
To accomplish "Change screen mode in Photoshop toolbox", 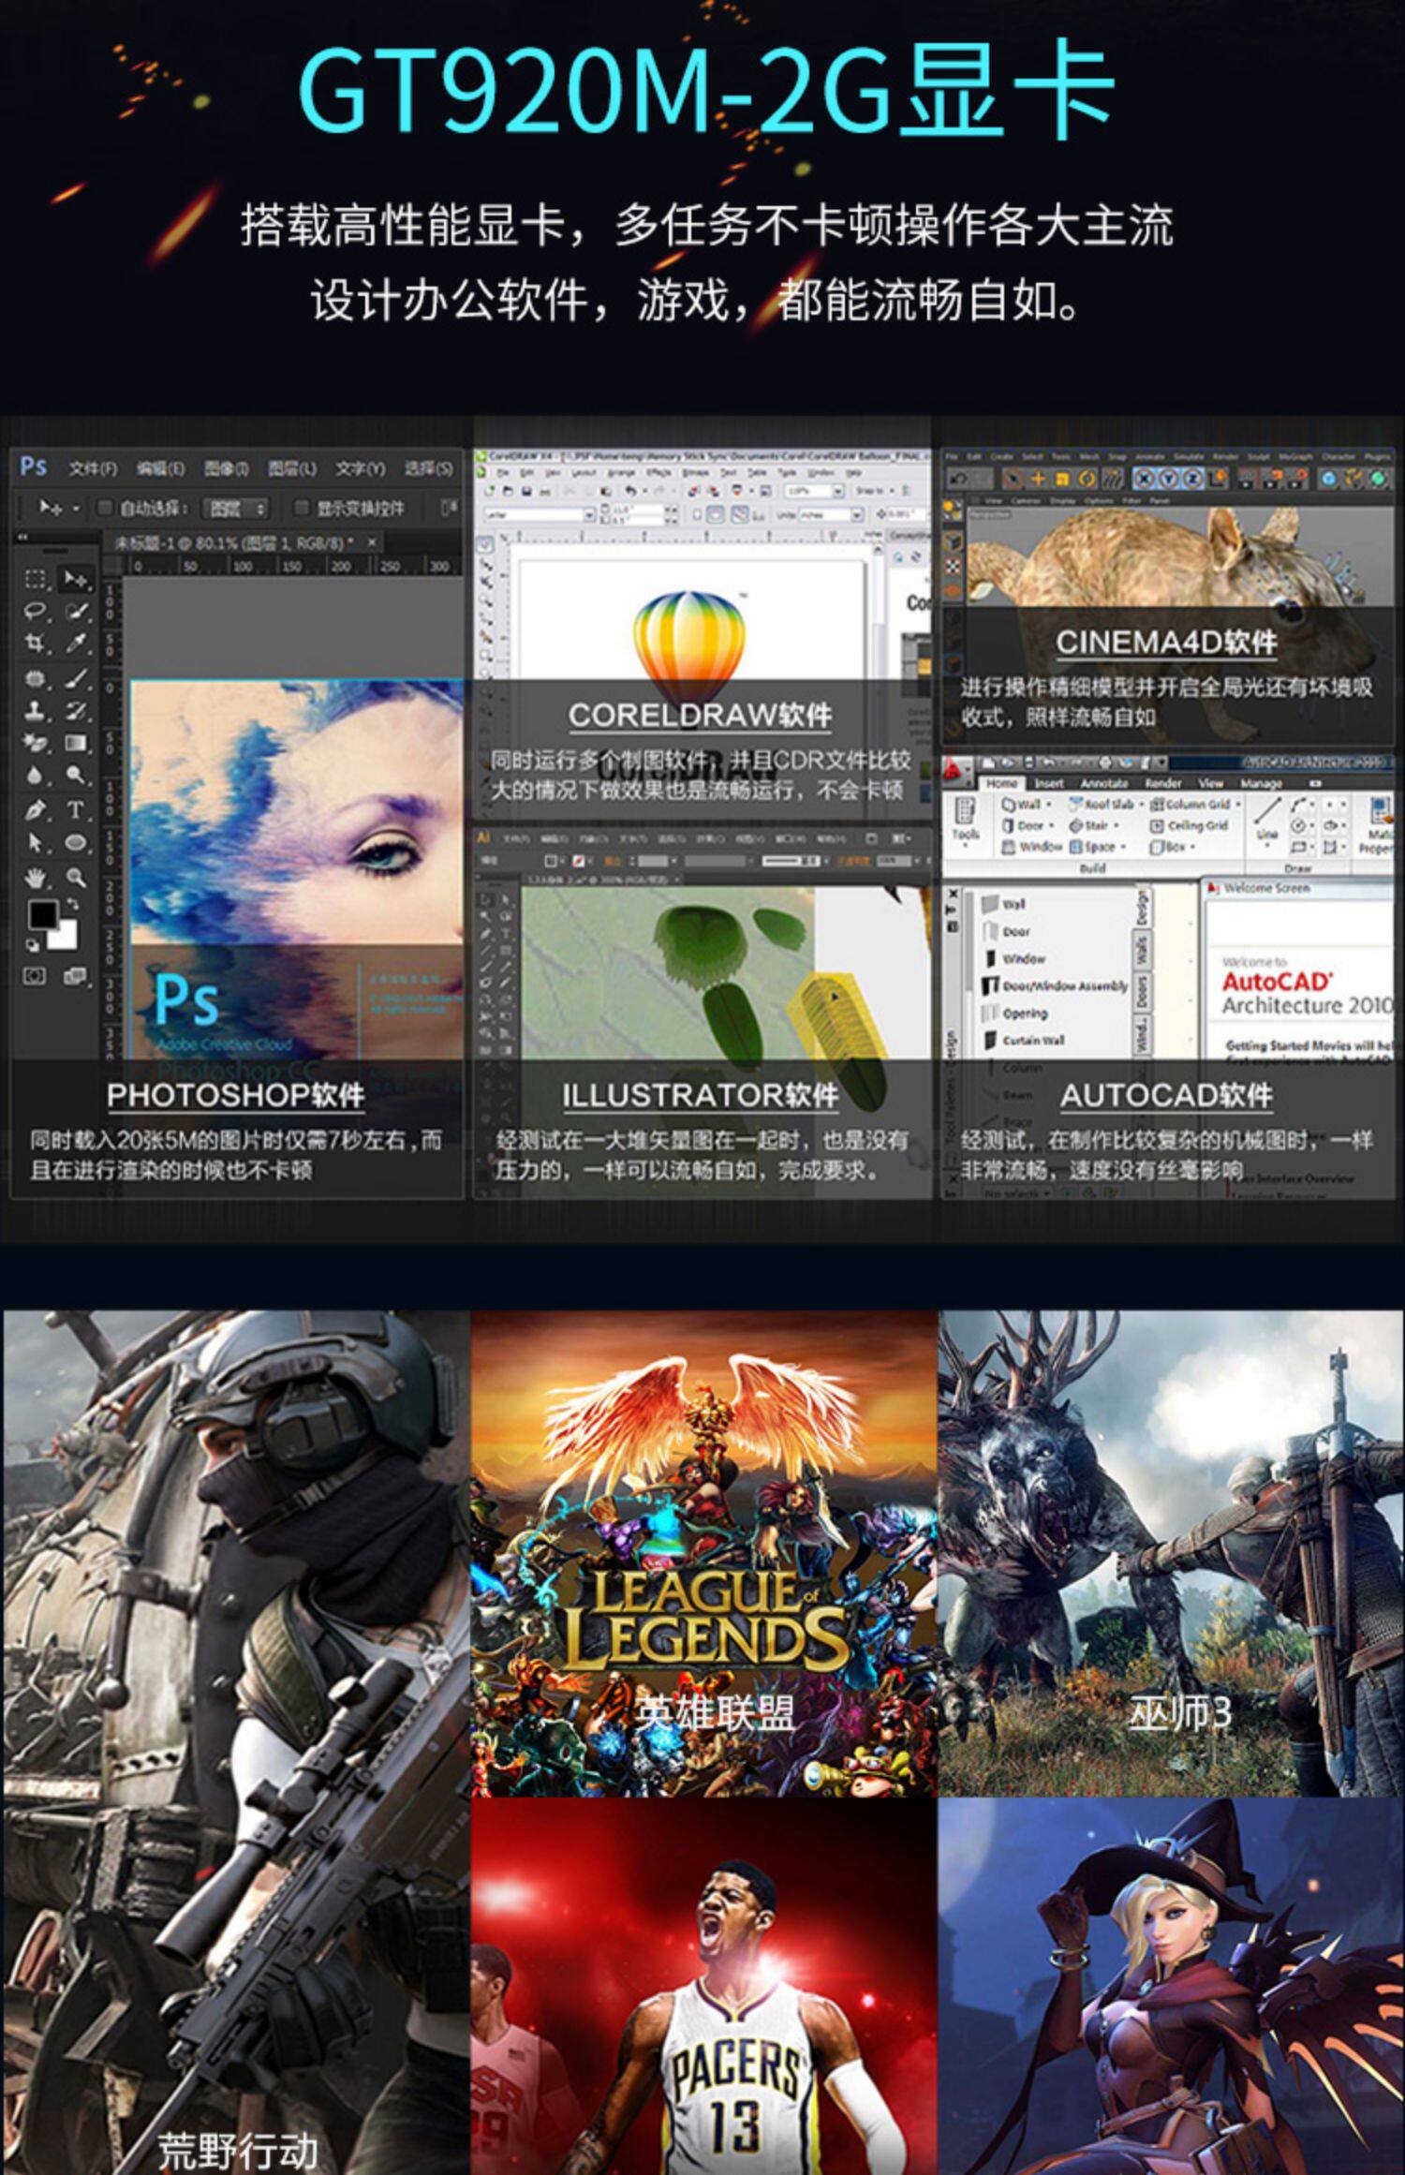I will click(x=75, y=977).
